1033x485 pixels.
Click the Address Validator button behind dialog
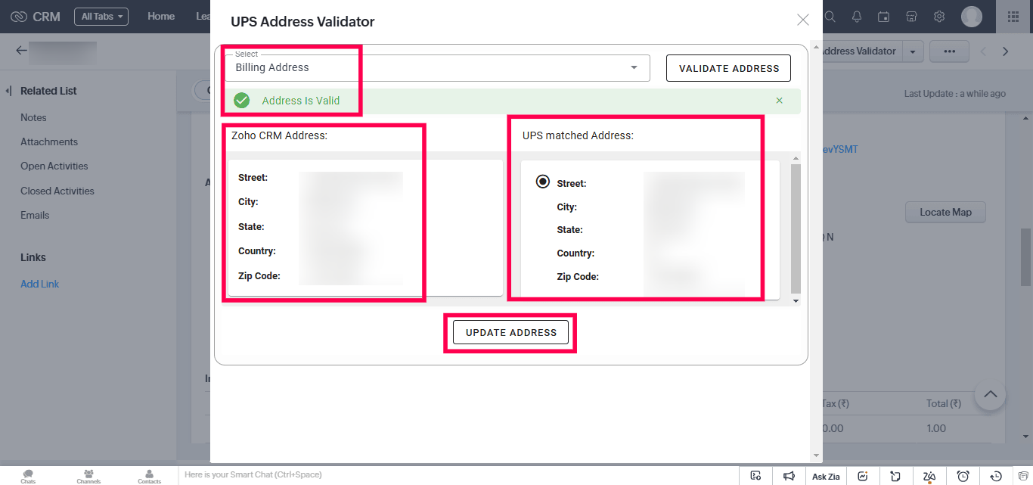point(862,51)
